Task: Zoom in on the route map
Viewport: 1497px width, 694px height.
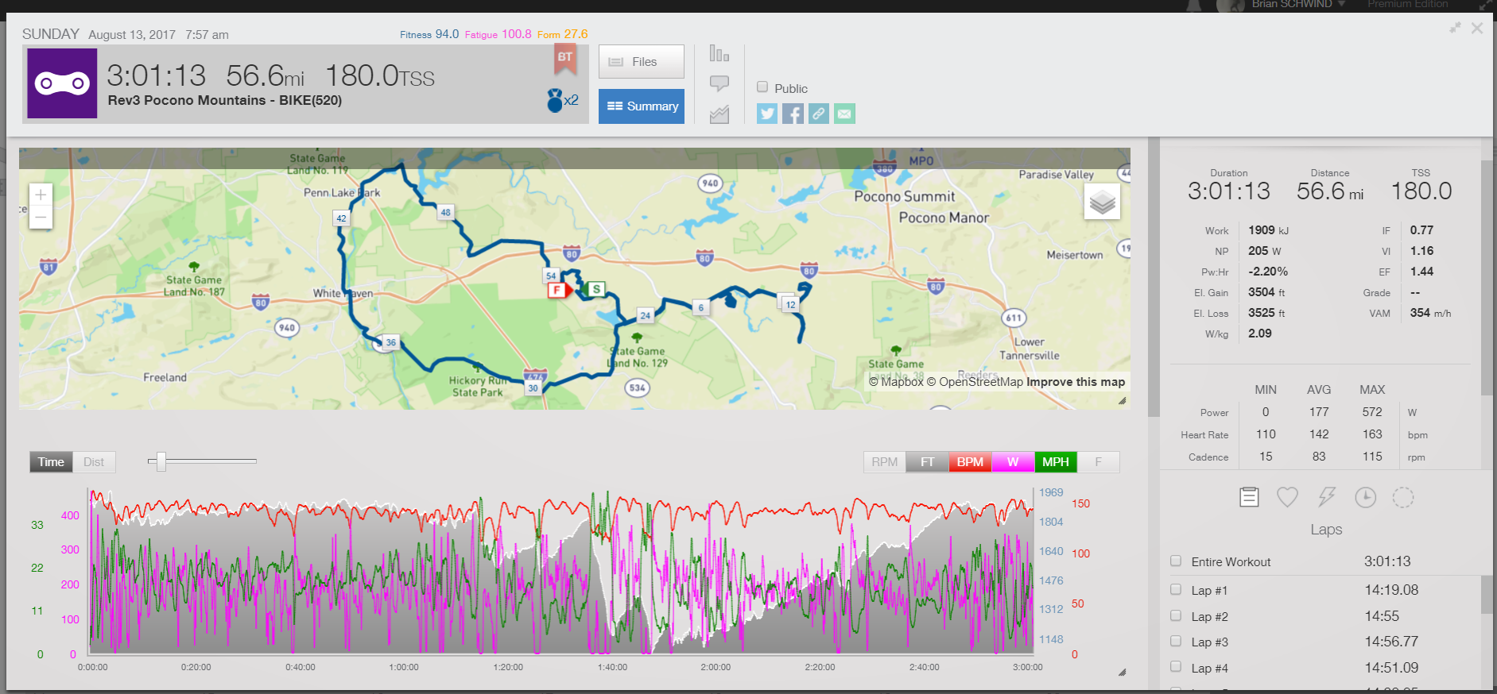Action: click(41, 195)
